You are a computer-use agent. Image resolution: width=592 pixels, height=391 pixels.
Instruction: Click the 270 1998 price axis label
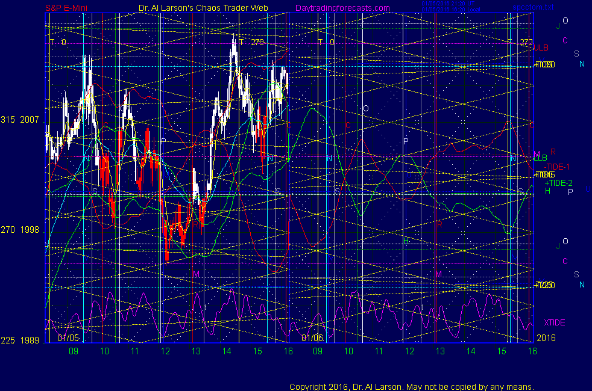20,230
